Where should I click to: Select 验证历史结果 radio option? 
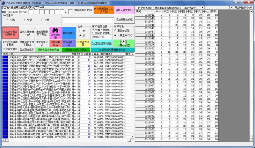[x=93, y=33]
